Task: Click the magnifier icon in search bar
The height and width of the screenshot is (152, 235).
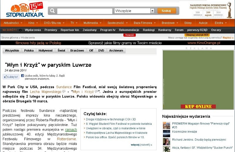Action: (x=53, y=11)
